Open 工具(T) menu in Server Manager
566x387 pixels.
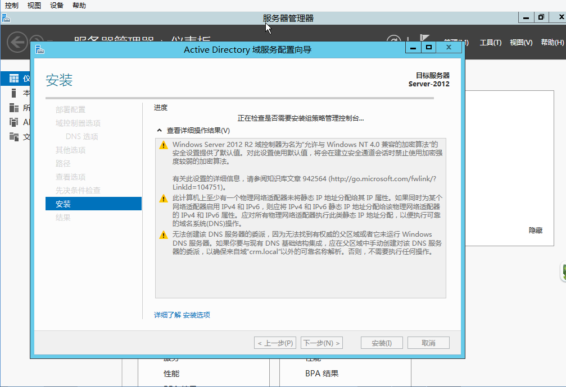[x=490, y=43]
